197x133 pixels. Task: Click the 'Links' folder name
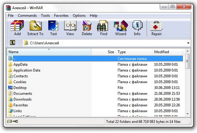(18, 111)
